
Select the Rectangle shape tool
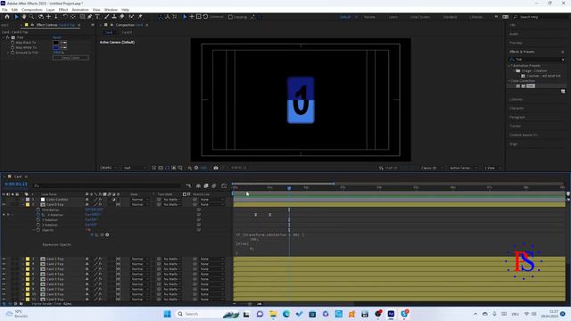tap(82, 17)
